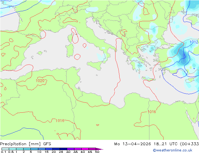
Task: Click the 5 mm blue legend swatch
Action: pos(34,149)
